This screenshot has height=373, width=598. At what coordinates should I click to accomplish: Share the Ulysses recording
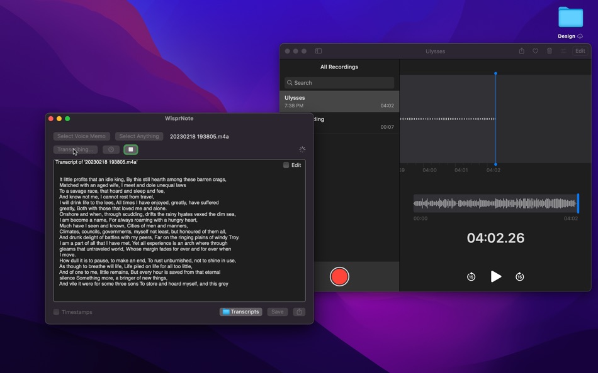[521, 51]
